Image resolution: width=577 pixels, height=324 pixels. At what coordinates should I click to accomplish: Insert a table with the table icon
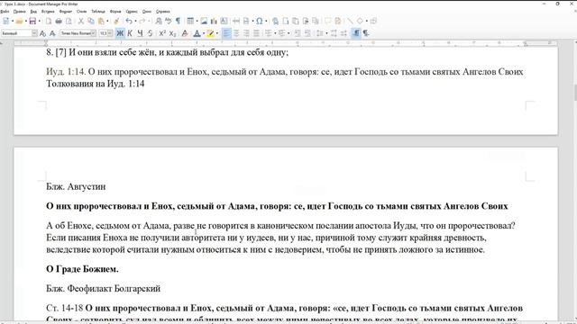pos(190,22)
